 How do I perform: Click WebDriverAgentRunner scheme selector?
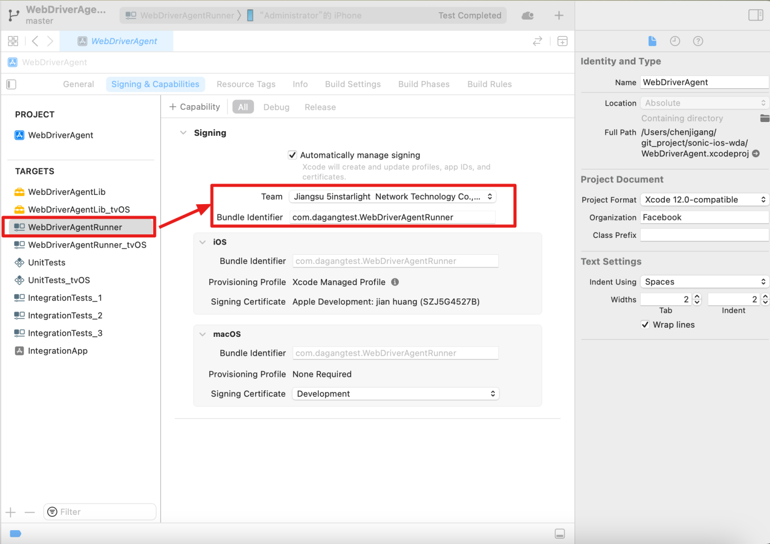[x=180, y=15]
